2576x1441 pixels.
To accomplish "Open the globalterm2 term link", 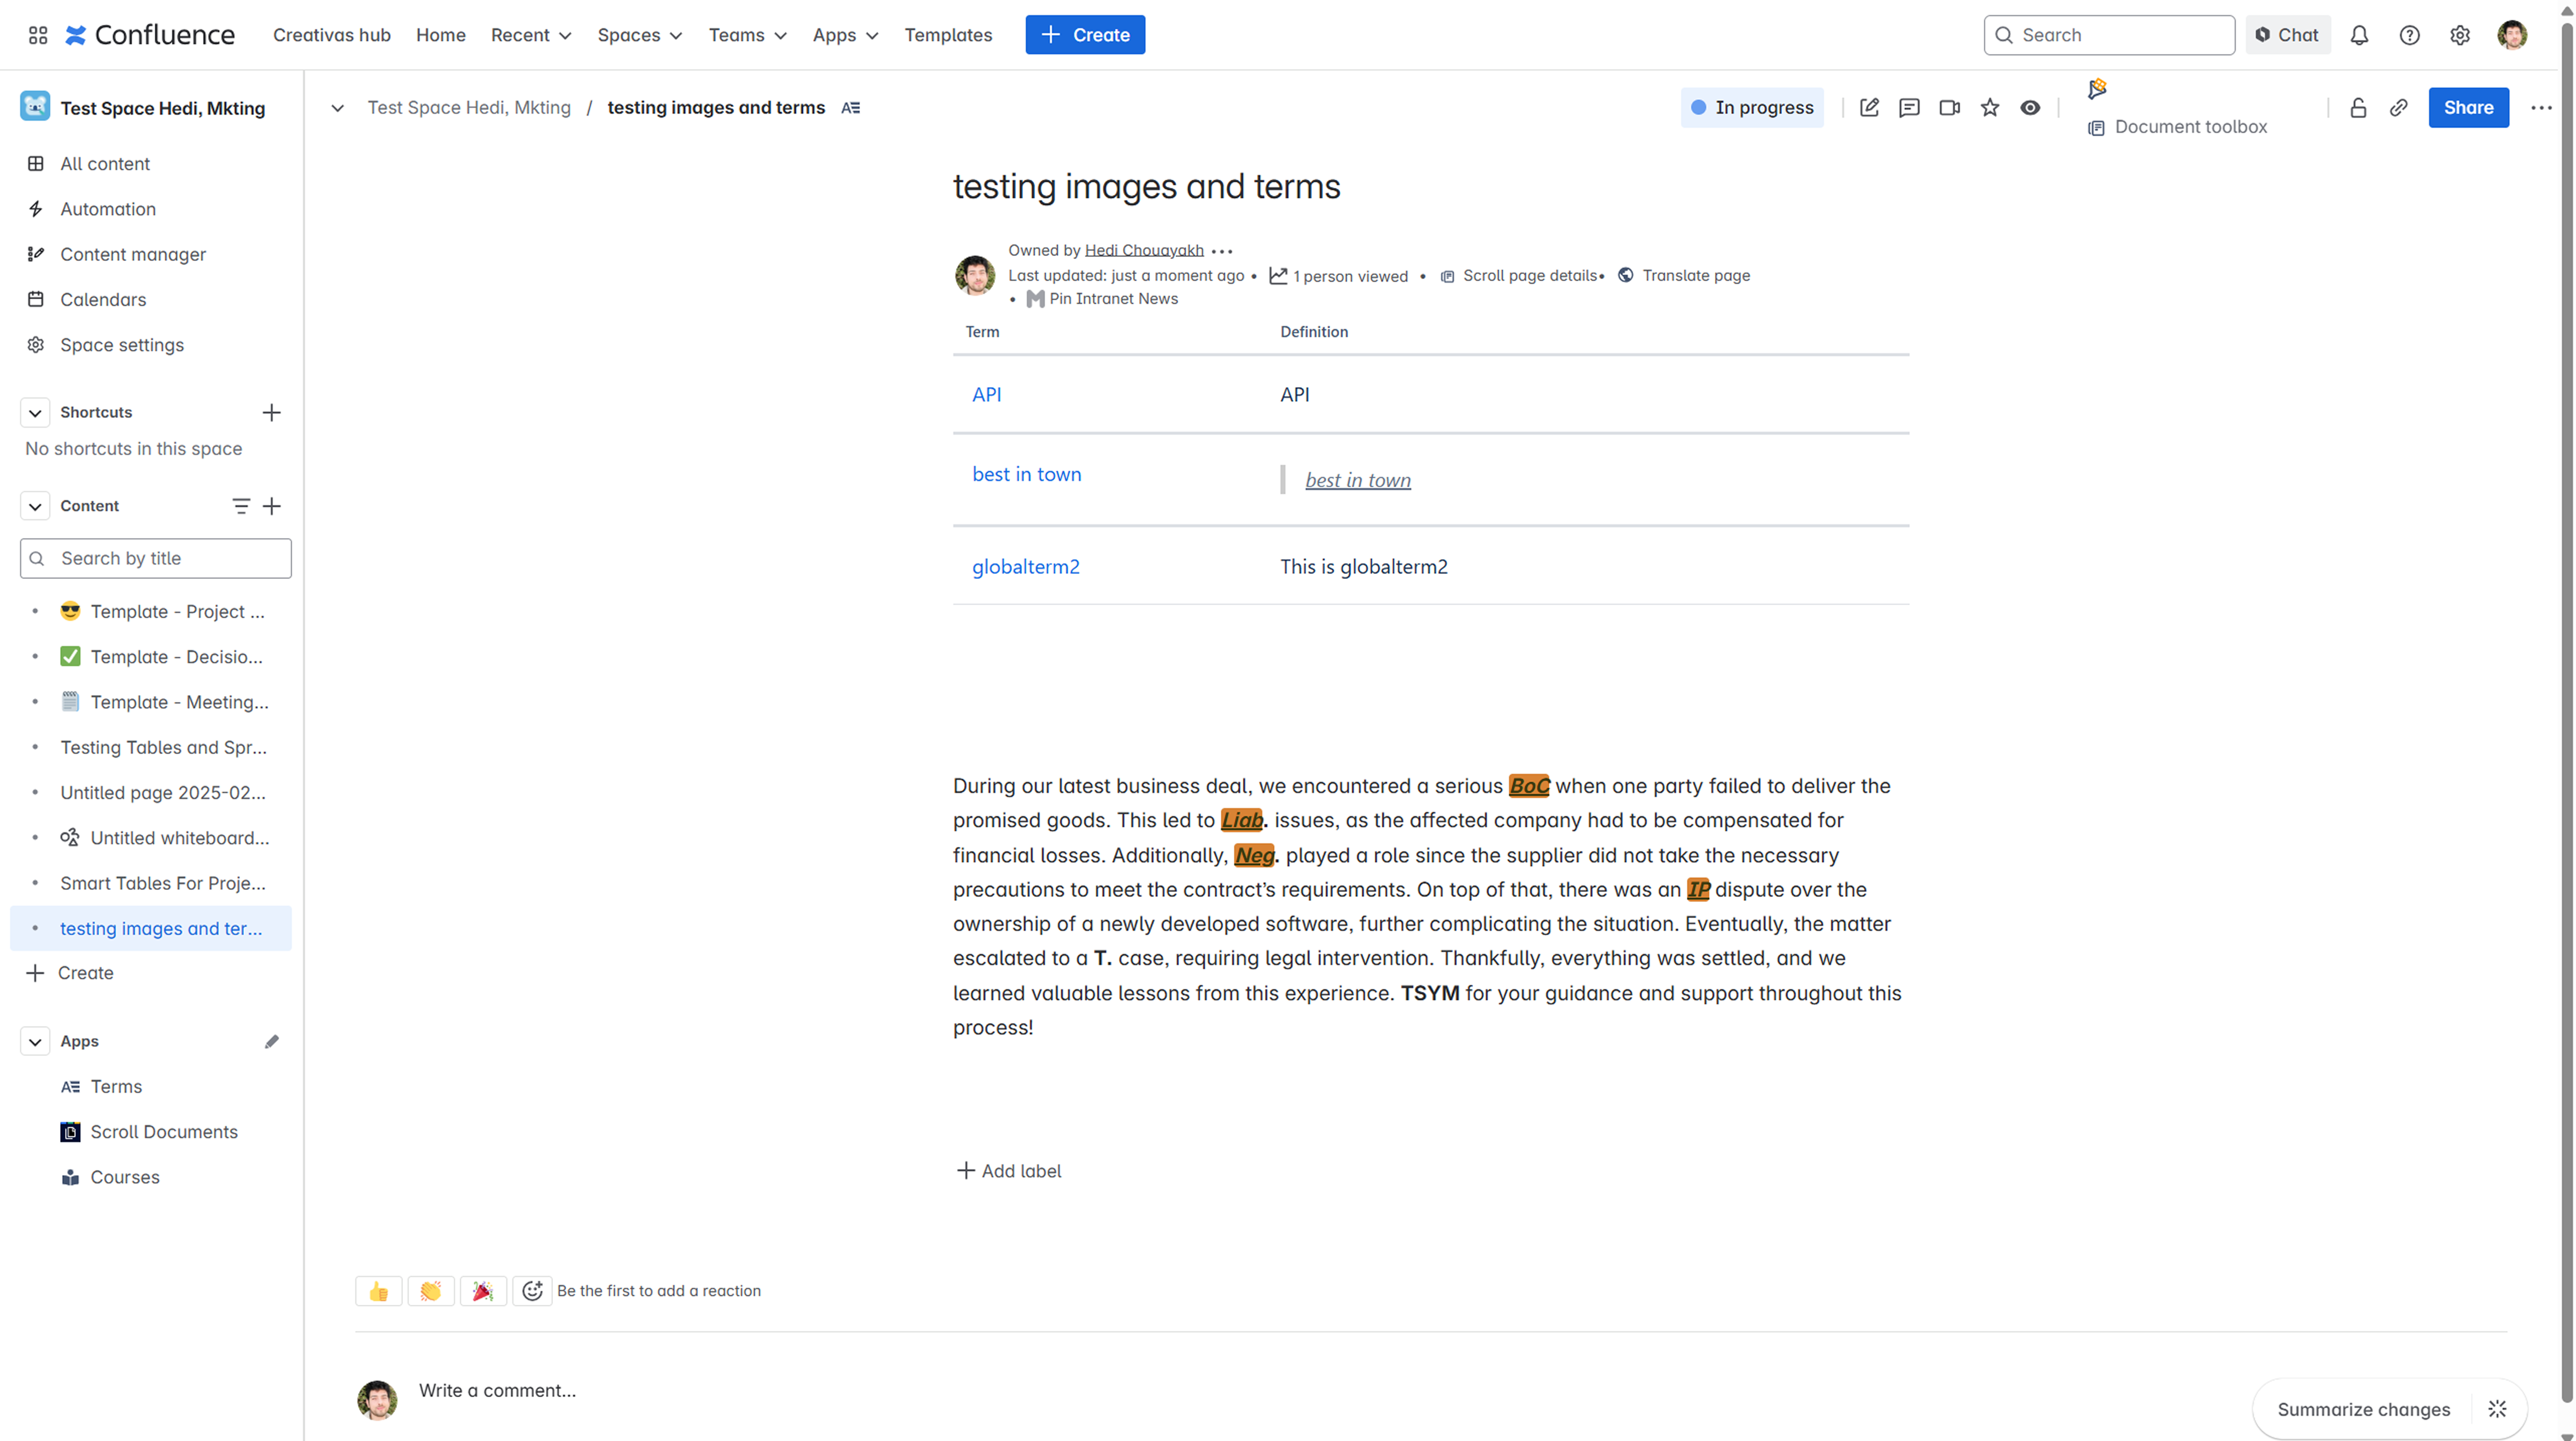I will coord(1025,567).
